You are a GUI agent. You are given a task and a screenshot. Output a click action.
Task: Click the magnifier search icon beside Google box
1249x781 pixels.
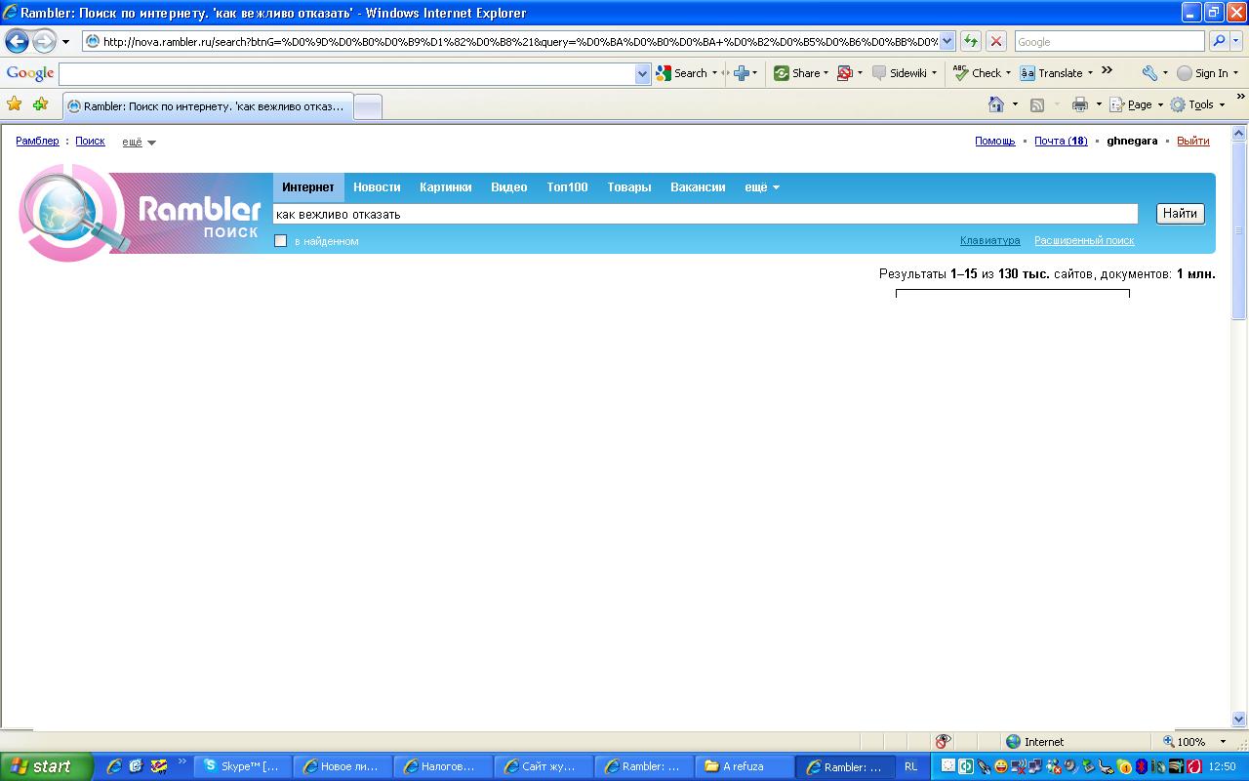pyautogui.click(x=1219, y=42)
